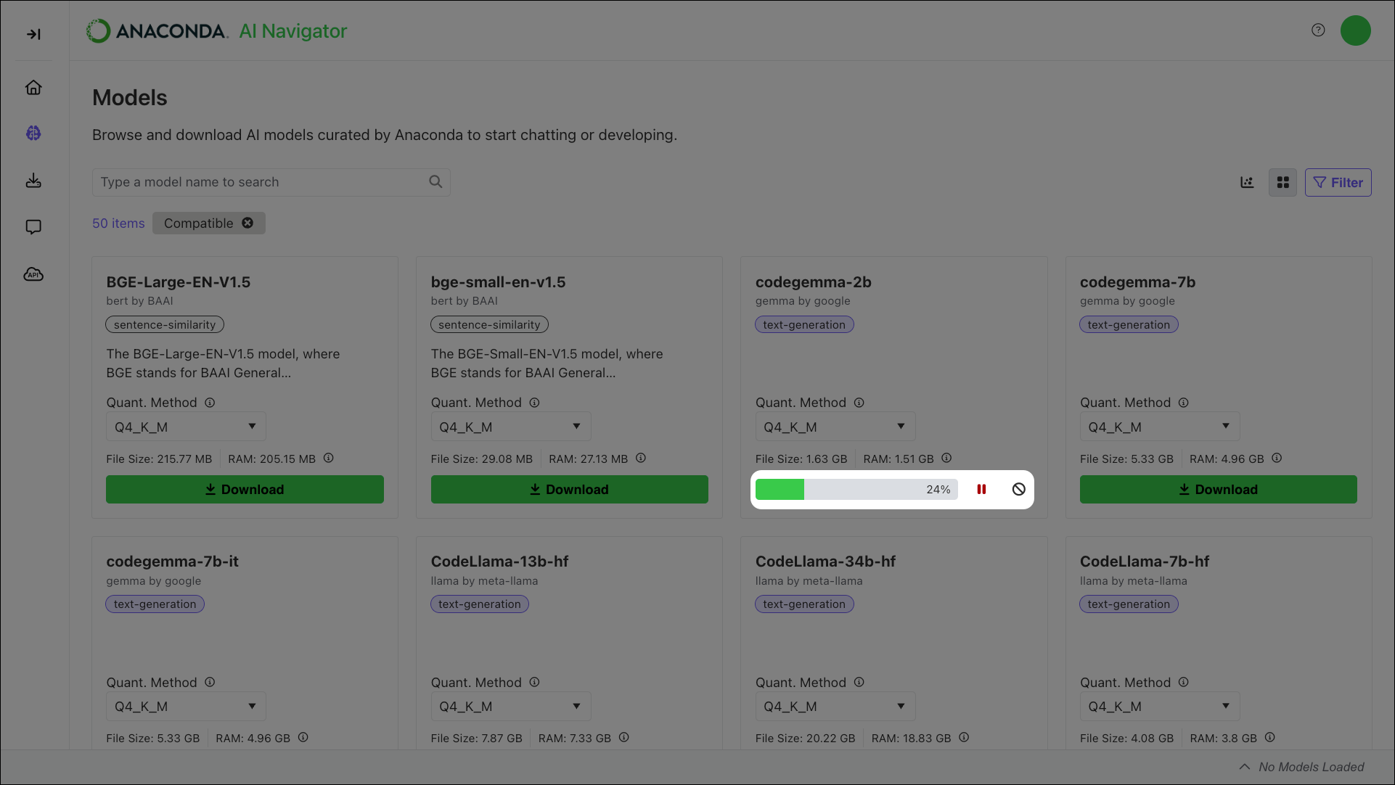Open Quant. Method dropdown for BGE-Large-EN-V1.5
Viewport: 1395px width, 785px height.
coord(186,427)
